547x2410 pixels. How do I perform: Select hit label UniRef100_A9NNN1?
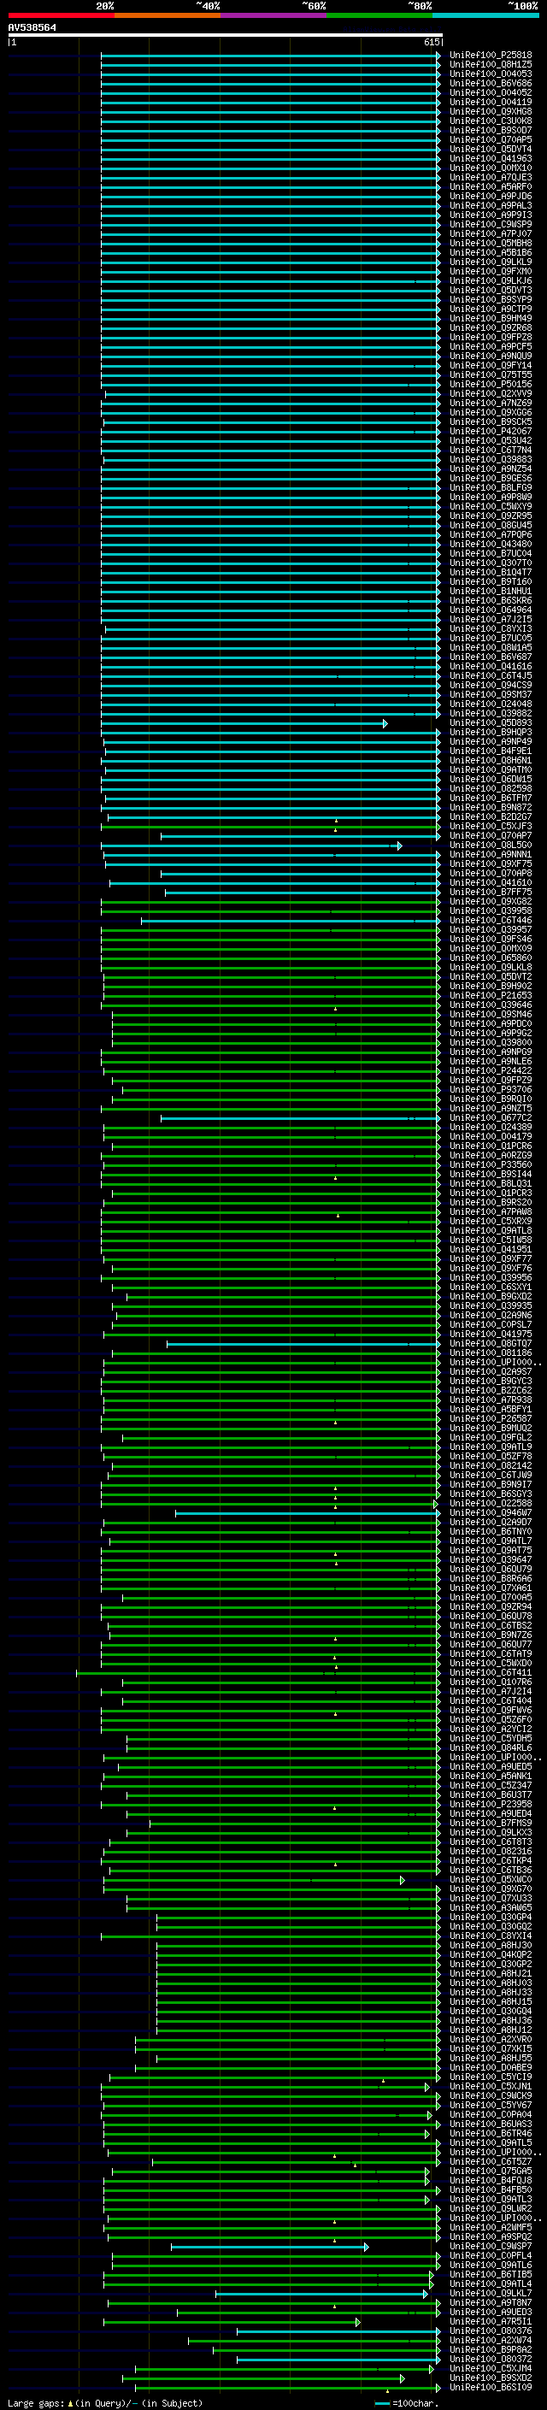coord(490,854)
